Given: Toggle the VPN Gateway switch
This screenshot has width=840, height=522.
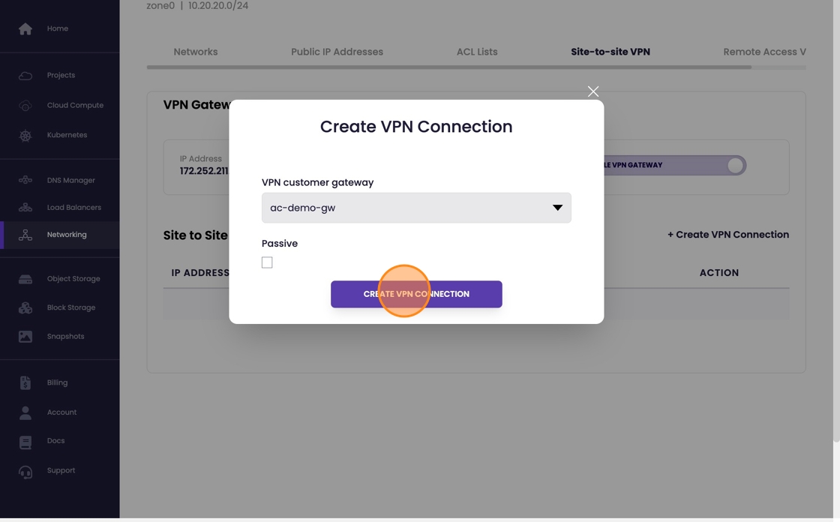Looking at the screenshot, I should (734, 165).
